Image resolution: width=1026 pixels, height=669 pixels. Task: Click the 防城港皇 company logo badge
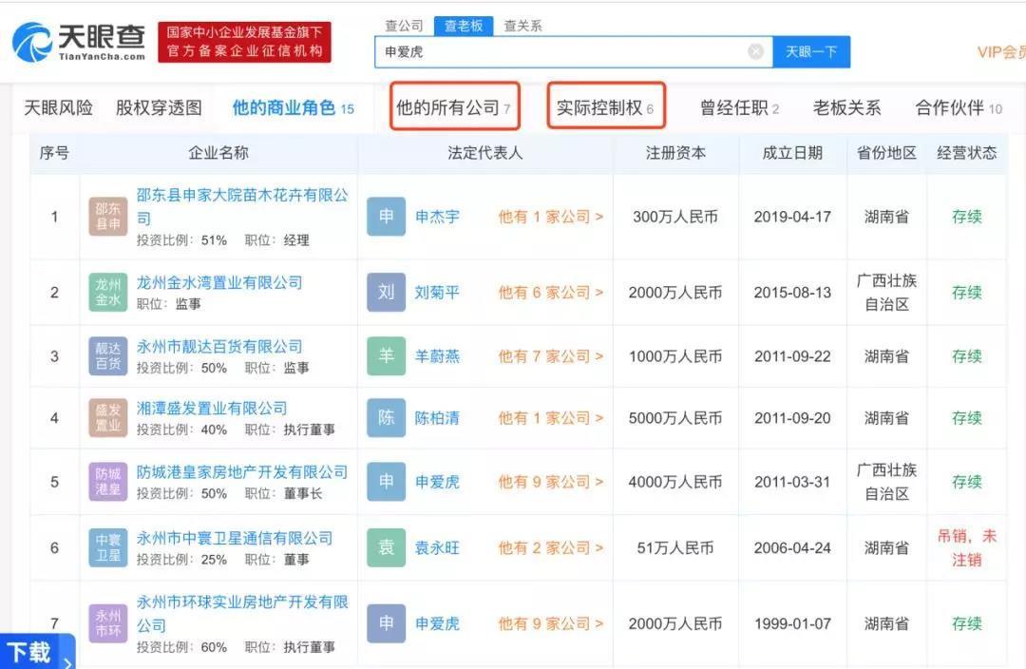point(107,482)
